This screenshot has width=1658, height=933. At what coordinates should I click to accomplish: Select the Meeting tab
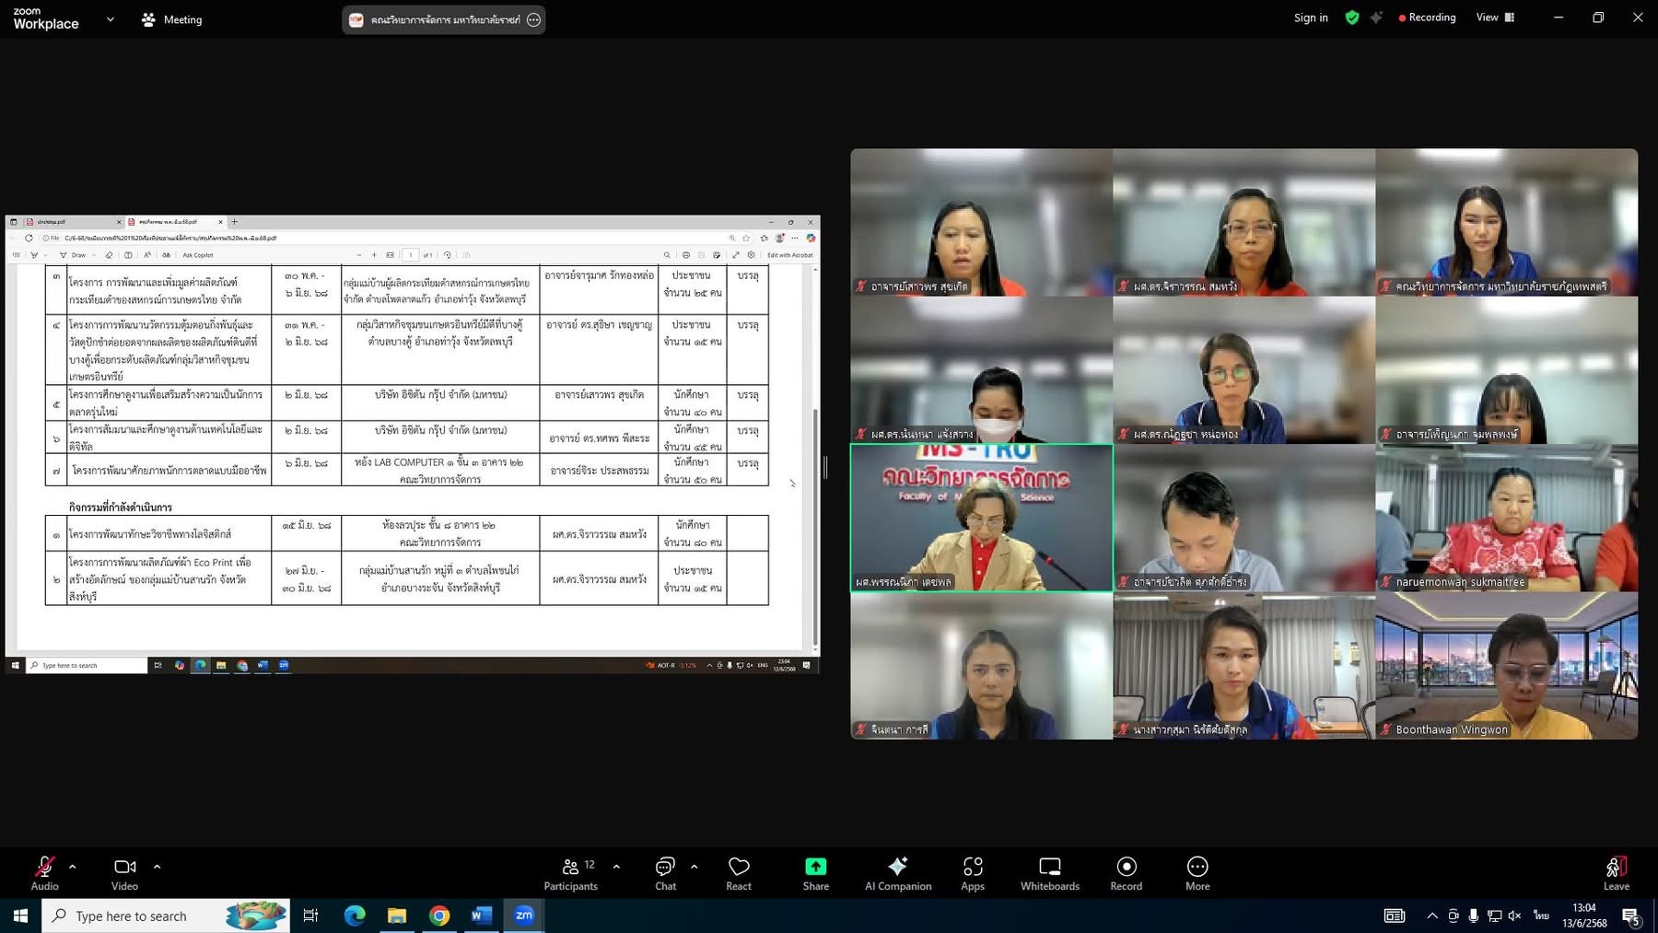[172, 19]
